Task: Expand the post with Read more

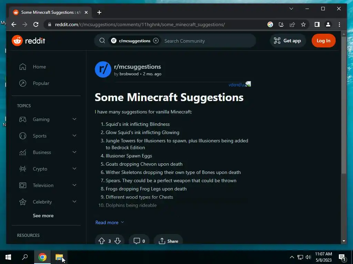Action: [110, 222]
